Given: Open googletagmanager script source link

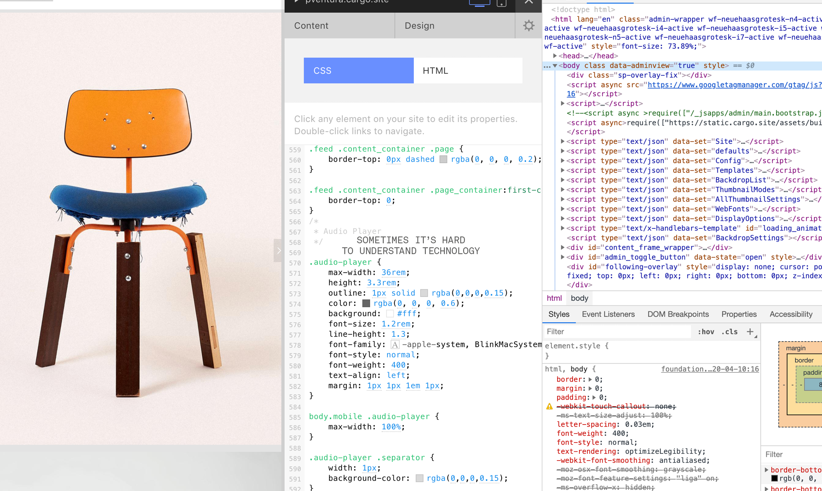Looking at the screenshot, I should tap(735, 85).
